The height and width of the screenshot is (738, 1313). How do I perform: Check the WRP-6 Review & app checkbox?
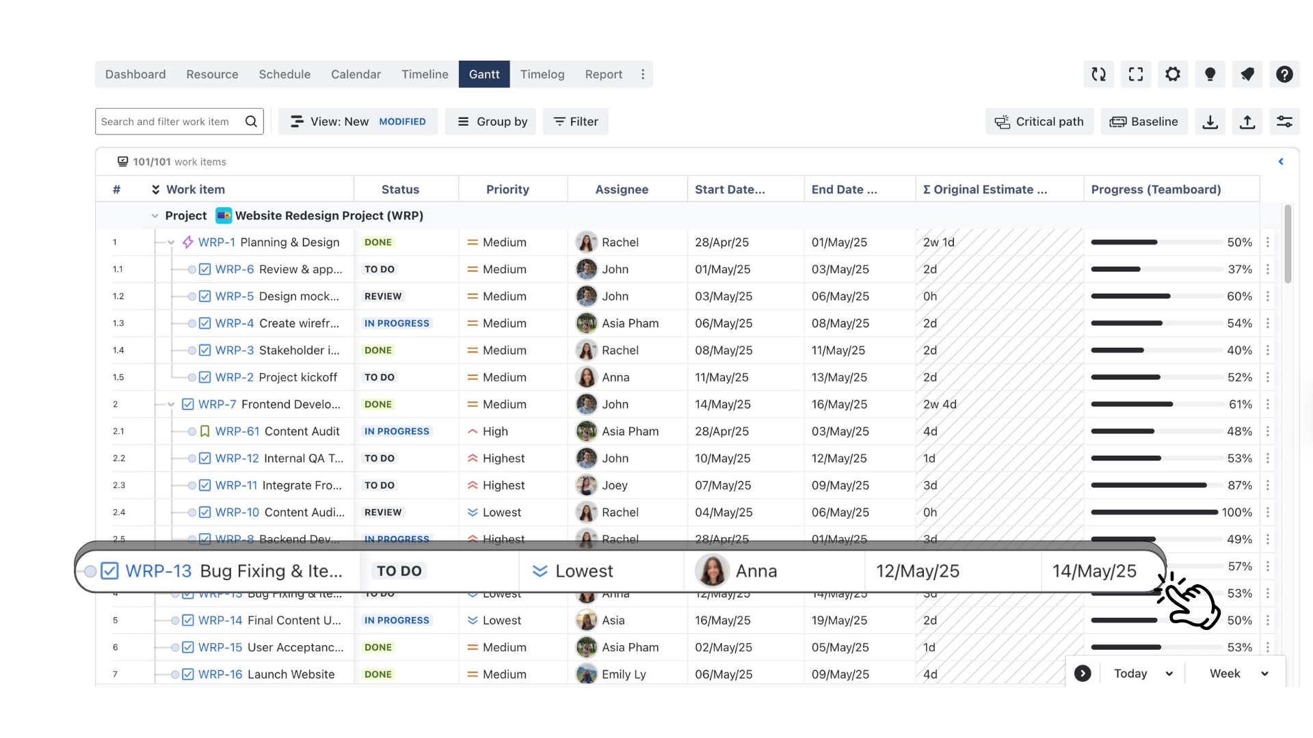click(x=205, y=269)
